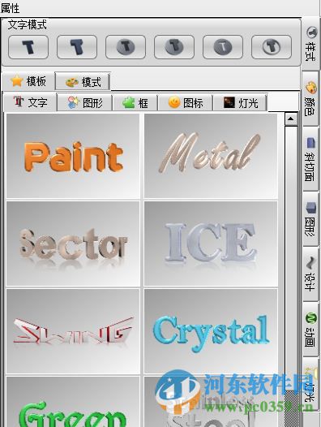Open the 样式 style side tab
Image resolution: width=321 pixels, height=427 pixels.
click(310, 44)
